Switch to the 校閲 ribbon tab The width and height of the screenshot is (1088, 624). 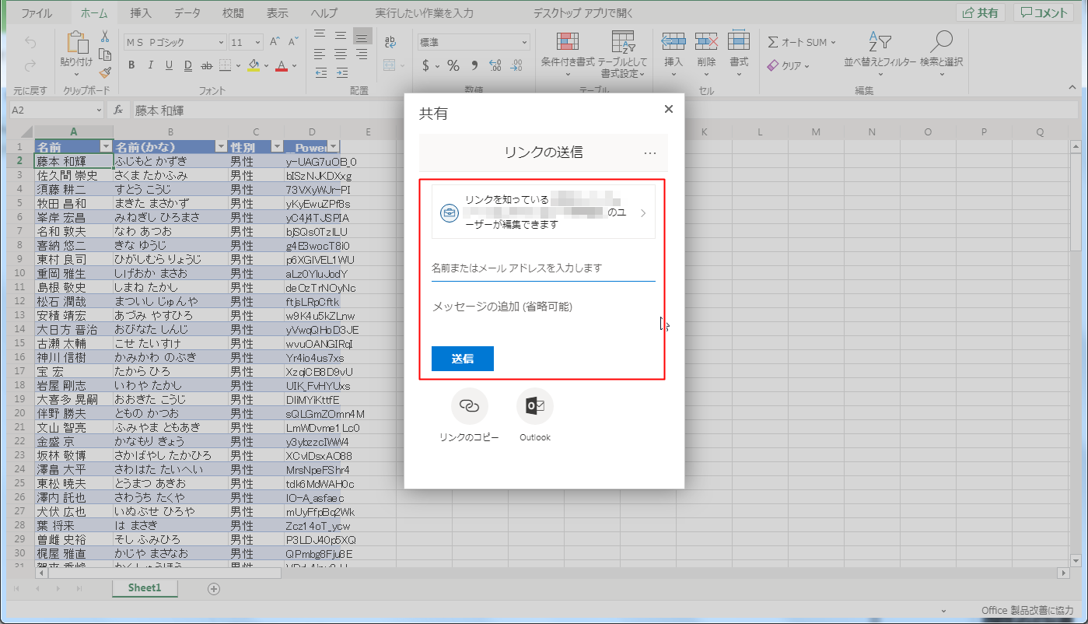pyautogui.click(x=233, y=13)
